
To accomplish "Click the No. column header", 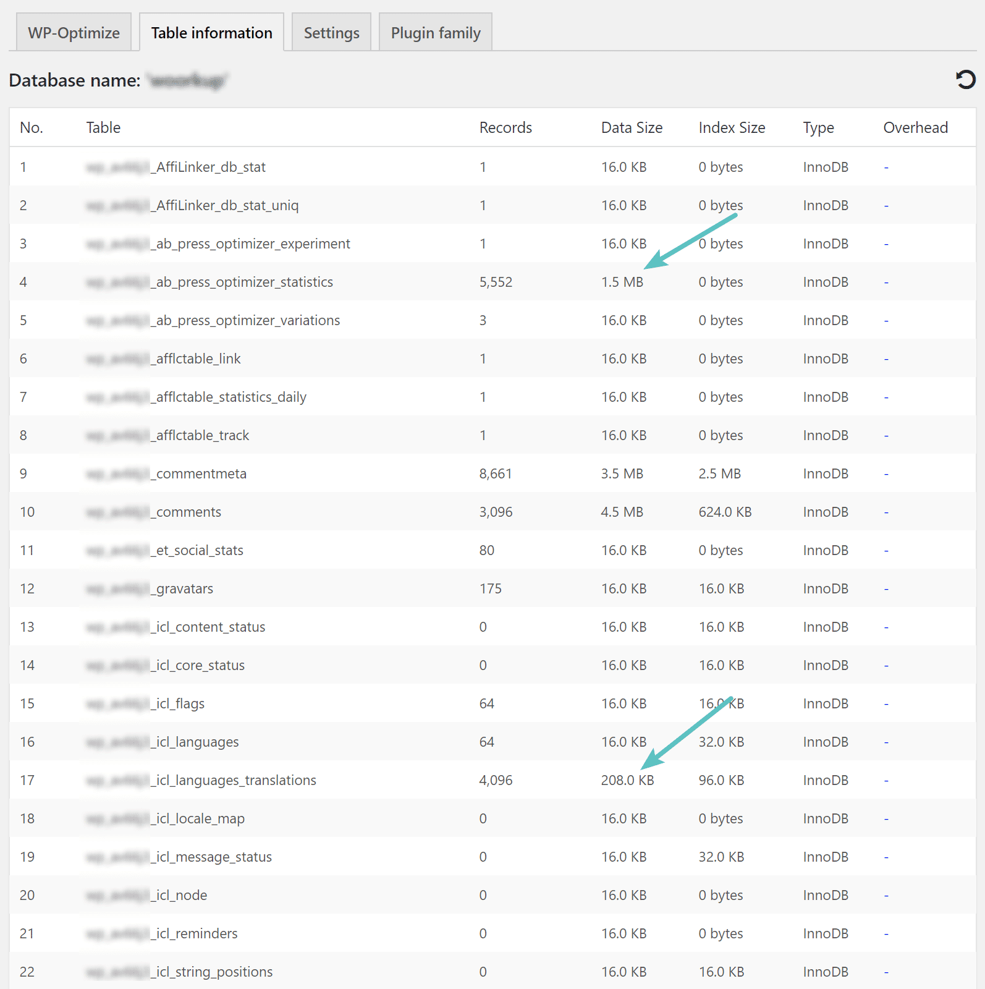I will coord(31,128).
